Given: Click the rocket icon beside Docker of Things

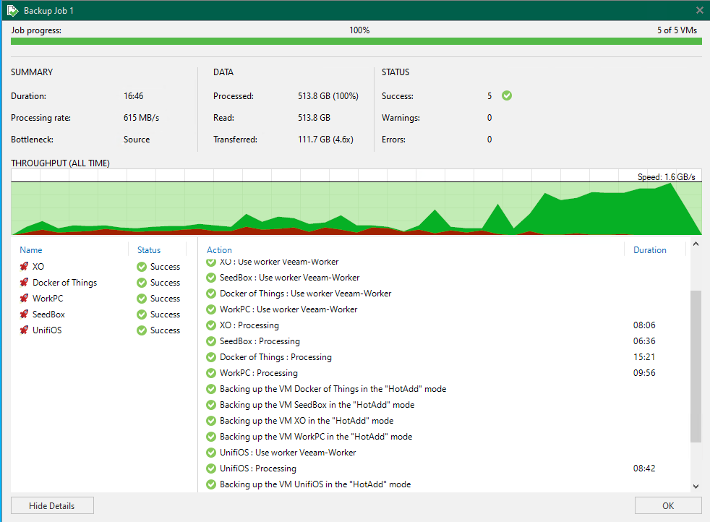Looking at the screenshot, I should pyautogui.click(x=24, y=283).
